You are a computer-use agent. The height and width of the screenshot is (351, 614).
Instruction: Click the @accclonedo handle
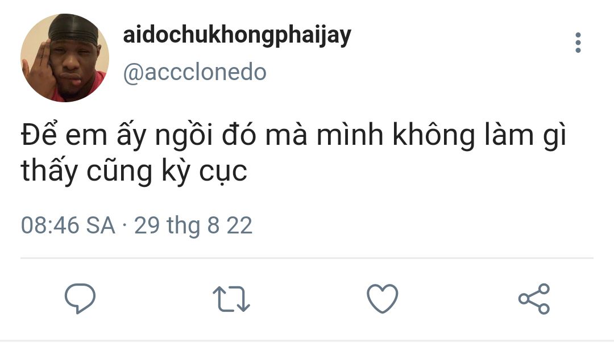click(x=194, y=72)
